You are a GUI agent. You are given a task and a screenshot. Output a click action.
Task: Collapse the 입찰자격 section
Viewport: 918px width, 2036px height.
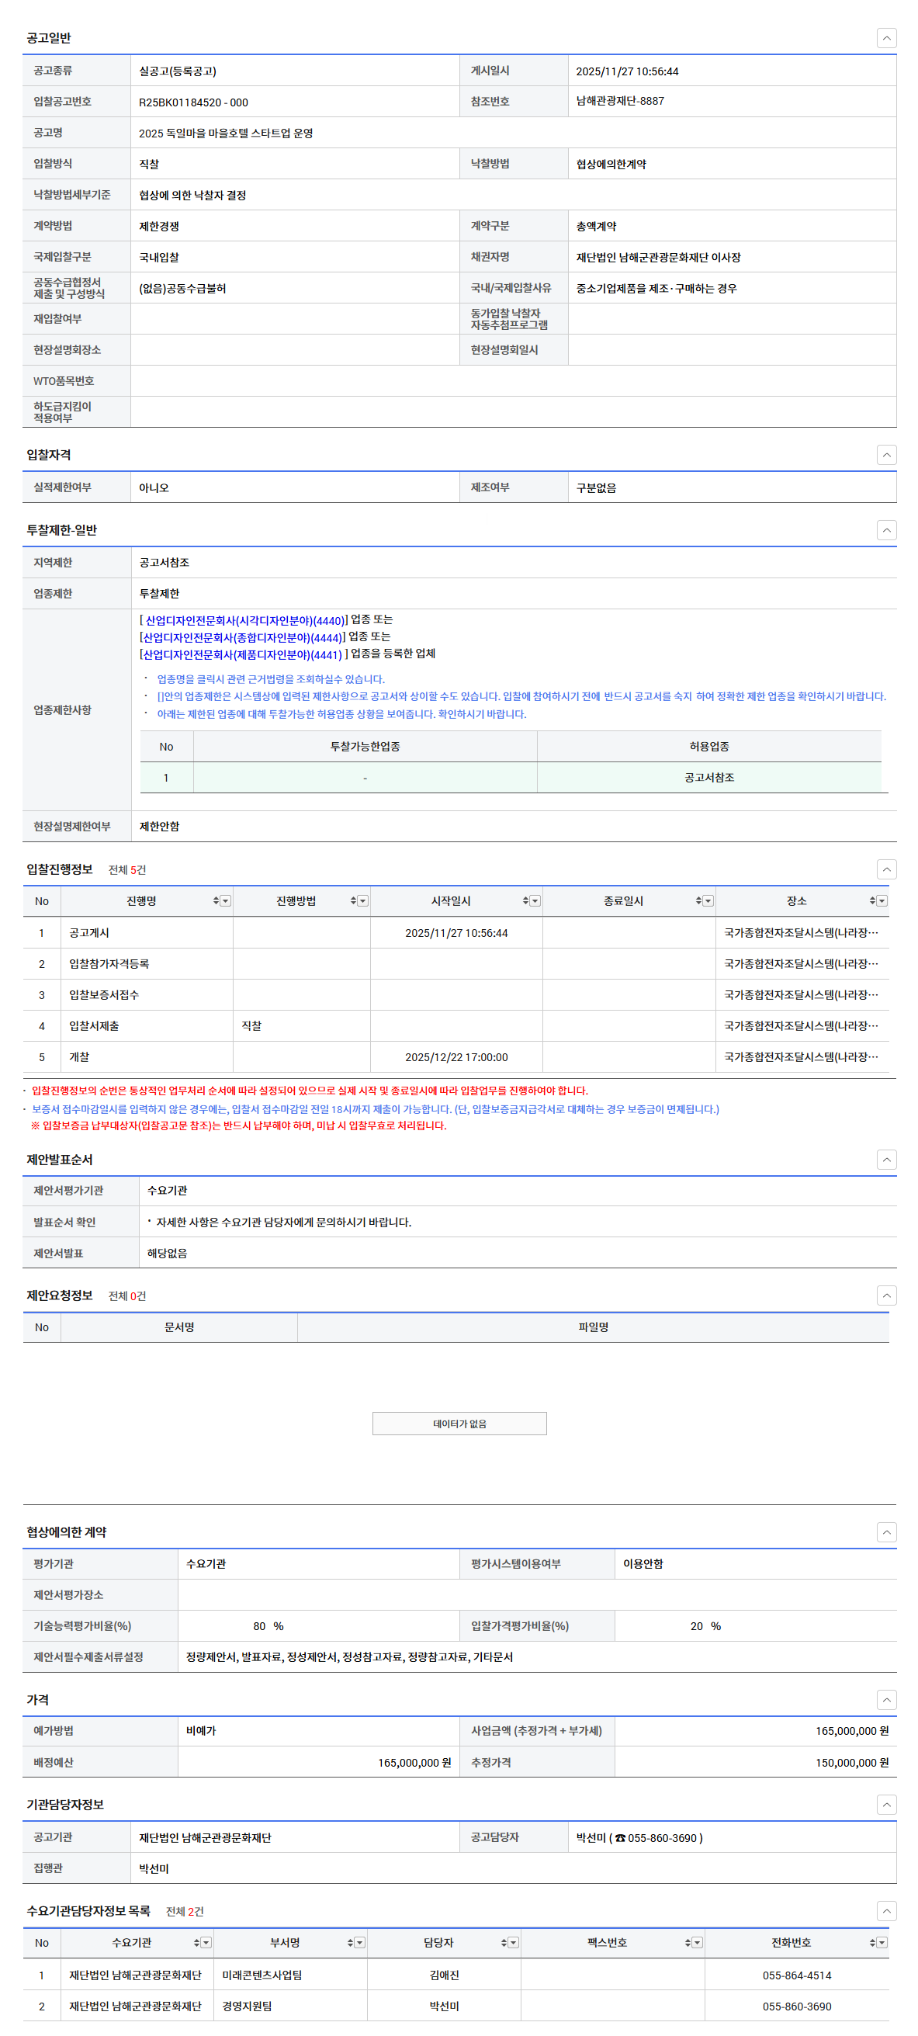click(x=886, y=454)
